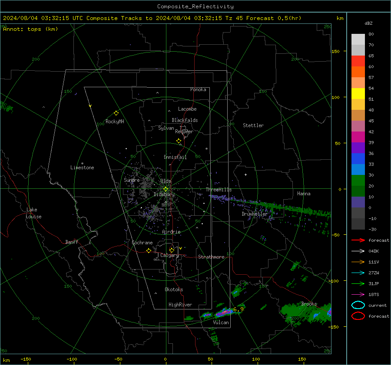Image resolution: width=391 pixels, height=365 pixels.
Task: Select the 39 dBZ magenta color swatch
Action: (358, 137)
